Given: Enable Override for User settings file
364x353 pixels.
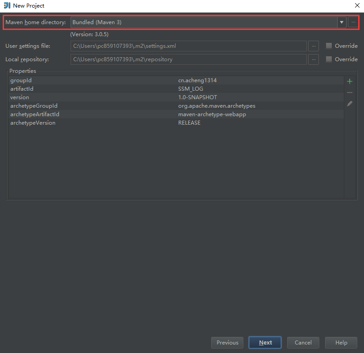Looking at the screenshot, I should click(x=329, y=46).
